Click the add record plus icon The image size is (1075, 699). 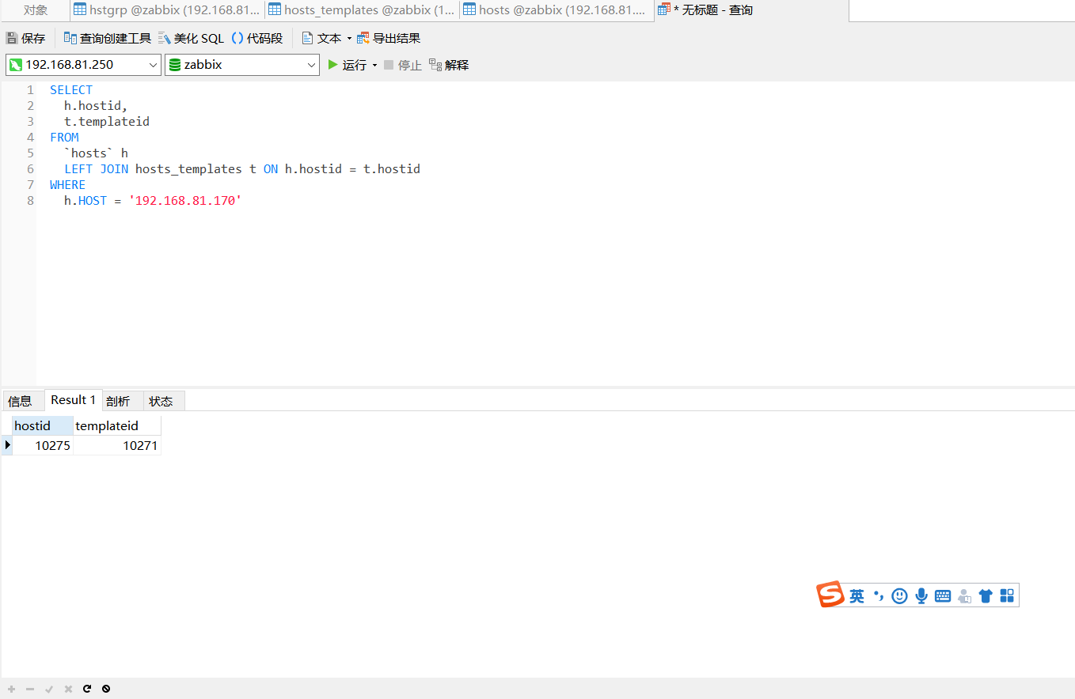pos(11,689)
